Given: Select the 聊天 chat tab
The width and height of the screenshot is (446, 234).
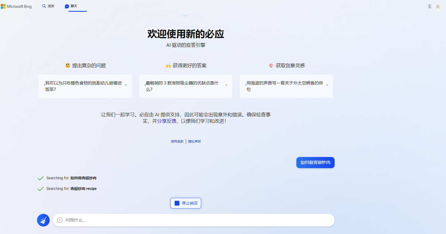Looking at the screenshot, I should 71,6.
